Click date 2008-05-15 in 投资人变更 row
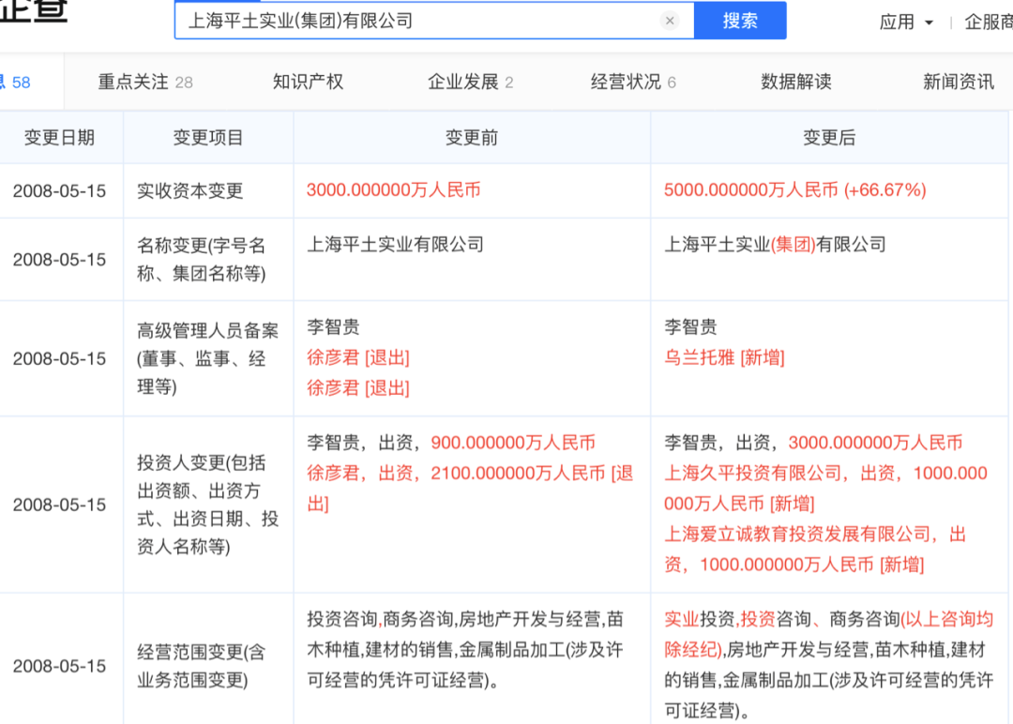The image size is (1013, 724). click(59, 505)
